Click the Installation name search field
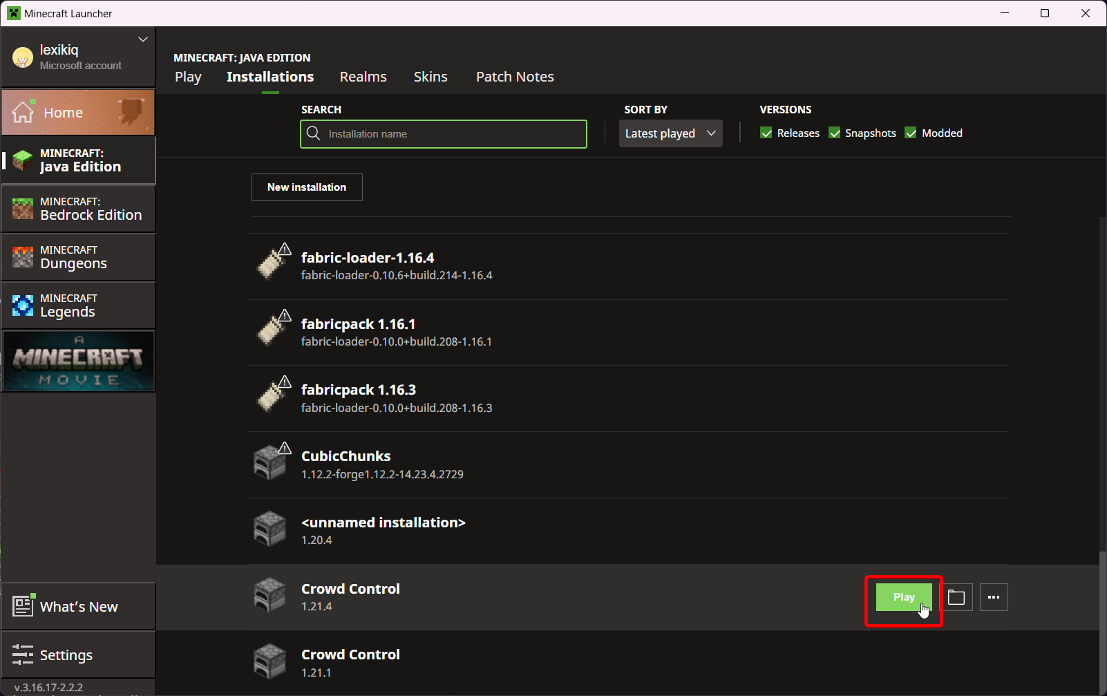 point(453,134)
